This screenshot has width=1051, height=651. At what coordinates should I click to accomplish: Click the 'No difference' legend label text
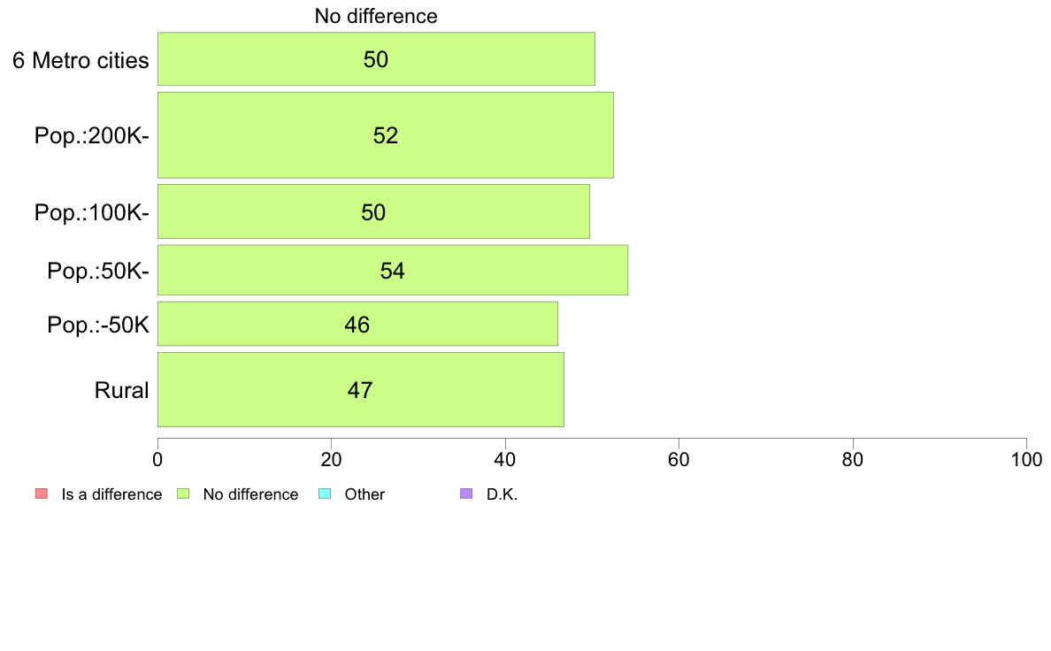click(250, 494)
